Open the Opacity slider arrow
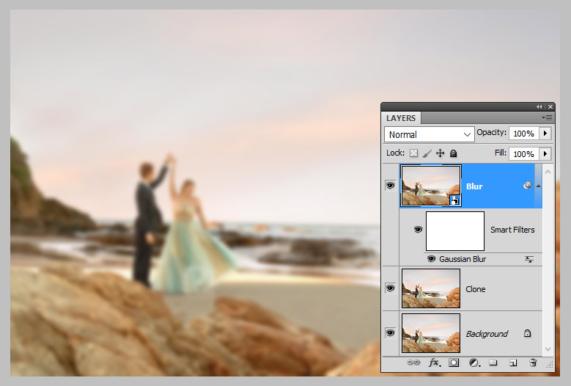This screenshot has height=386, width=571. point(545,134)
